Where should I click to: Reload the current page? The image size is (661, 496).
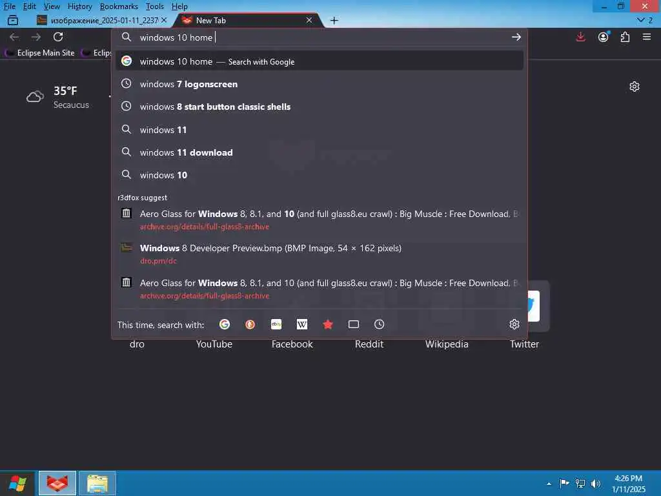pyautogui.click(x=58, y=37)
